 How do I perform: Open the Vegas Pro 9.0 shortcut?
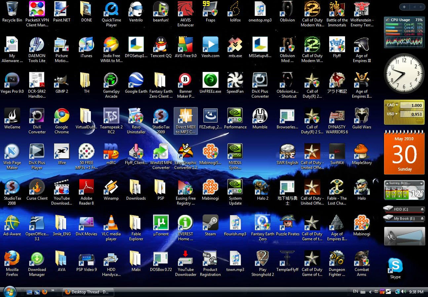tap(12, 83)
